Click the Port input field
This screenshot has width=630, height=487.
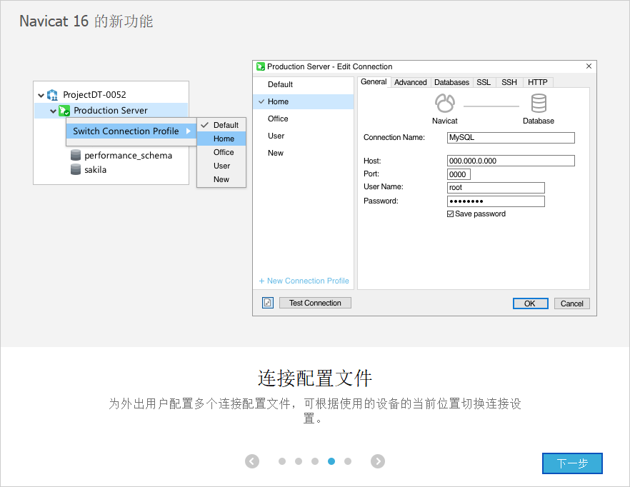[459, 174]
